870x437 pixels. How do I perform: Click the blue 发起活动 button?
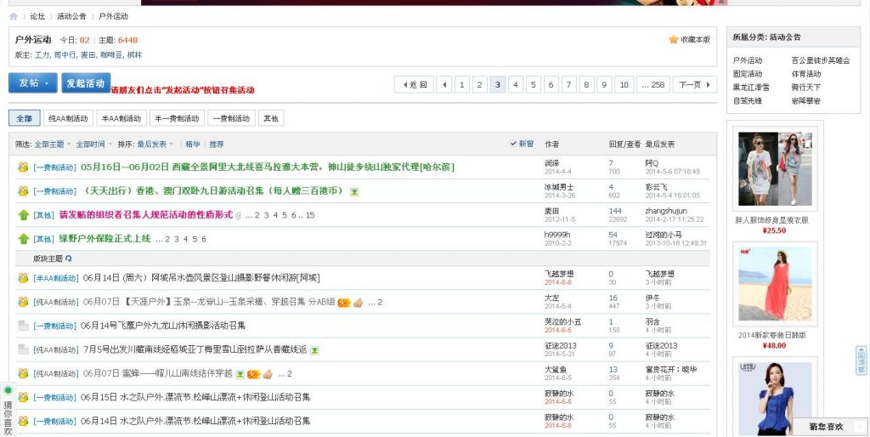pyautogui.click(x=86, y=83)
